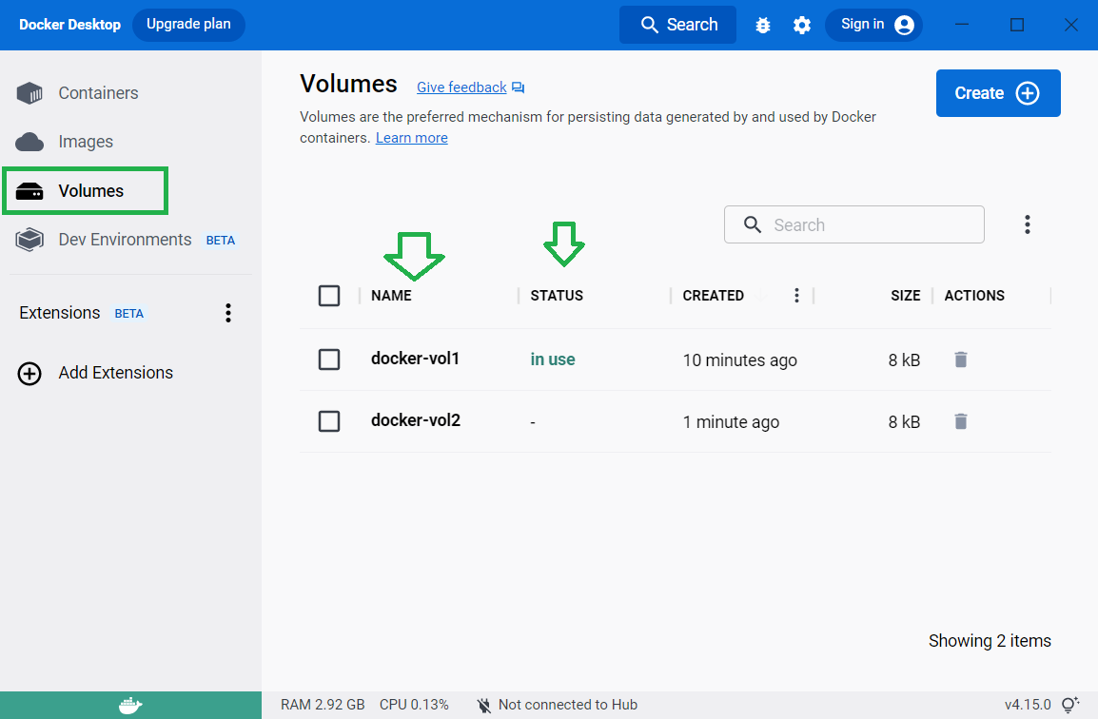Go to the Images section
The height and width of the screenshot is (719, 1098).
[x=86, y=142]
